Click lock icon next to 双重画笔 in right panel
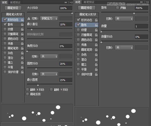The height and width of the screenshot is (126, 151). [x=96, y=35]
